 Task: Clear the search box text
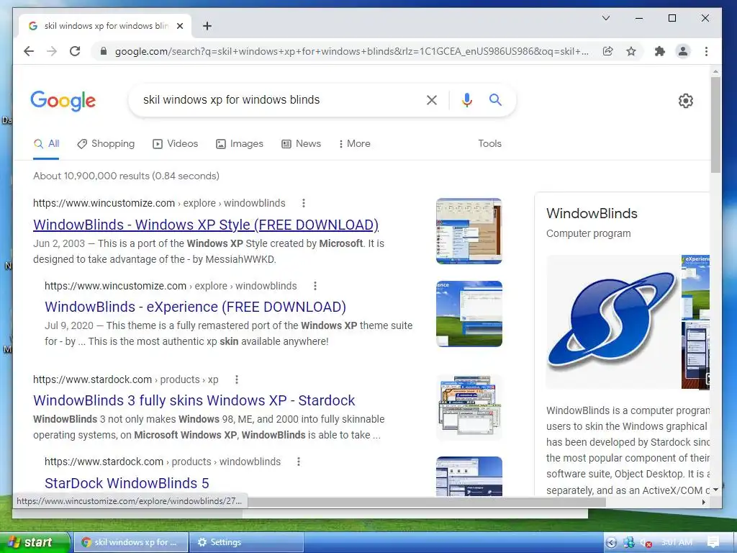432,99
